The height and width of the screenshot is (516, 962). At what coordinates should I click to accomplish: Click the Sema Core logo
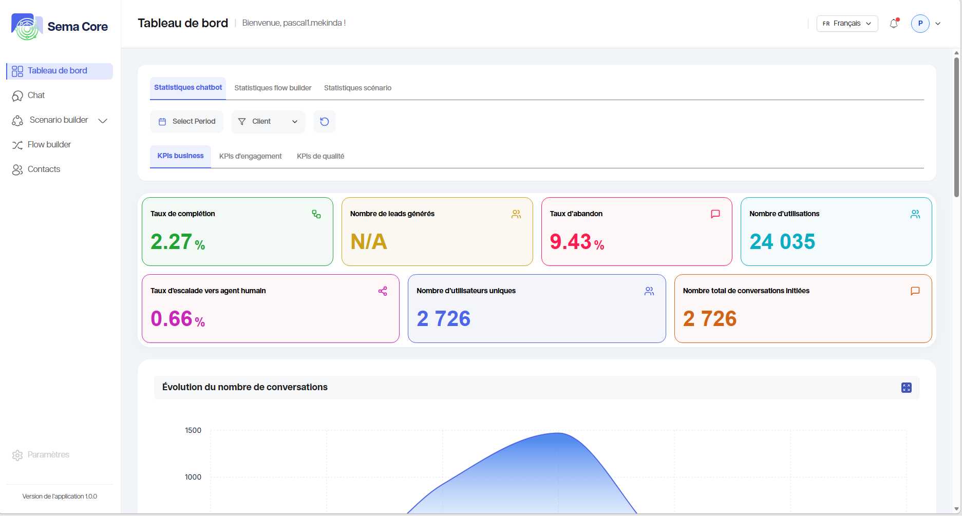pos(60,27)
